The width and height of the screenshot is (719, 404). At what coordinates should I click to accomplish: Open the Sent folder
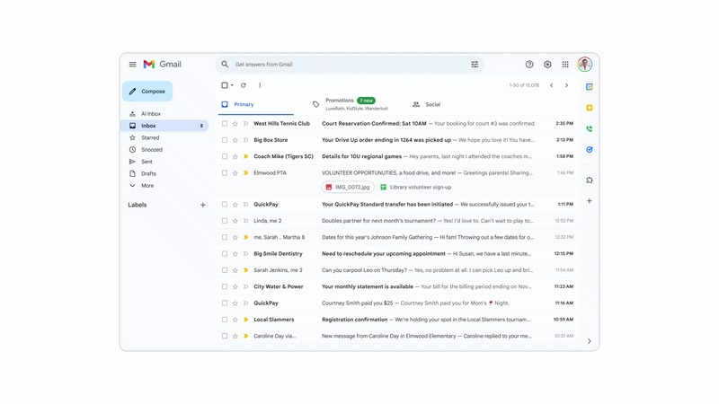pos(146,162)
